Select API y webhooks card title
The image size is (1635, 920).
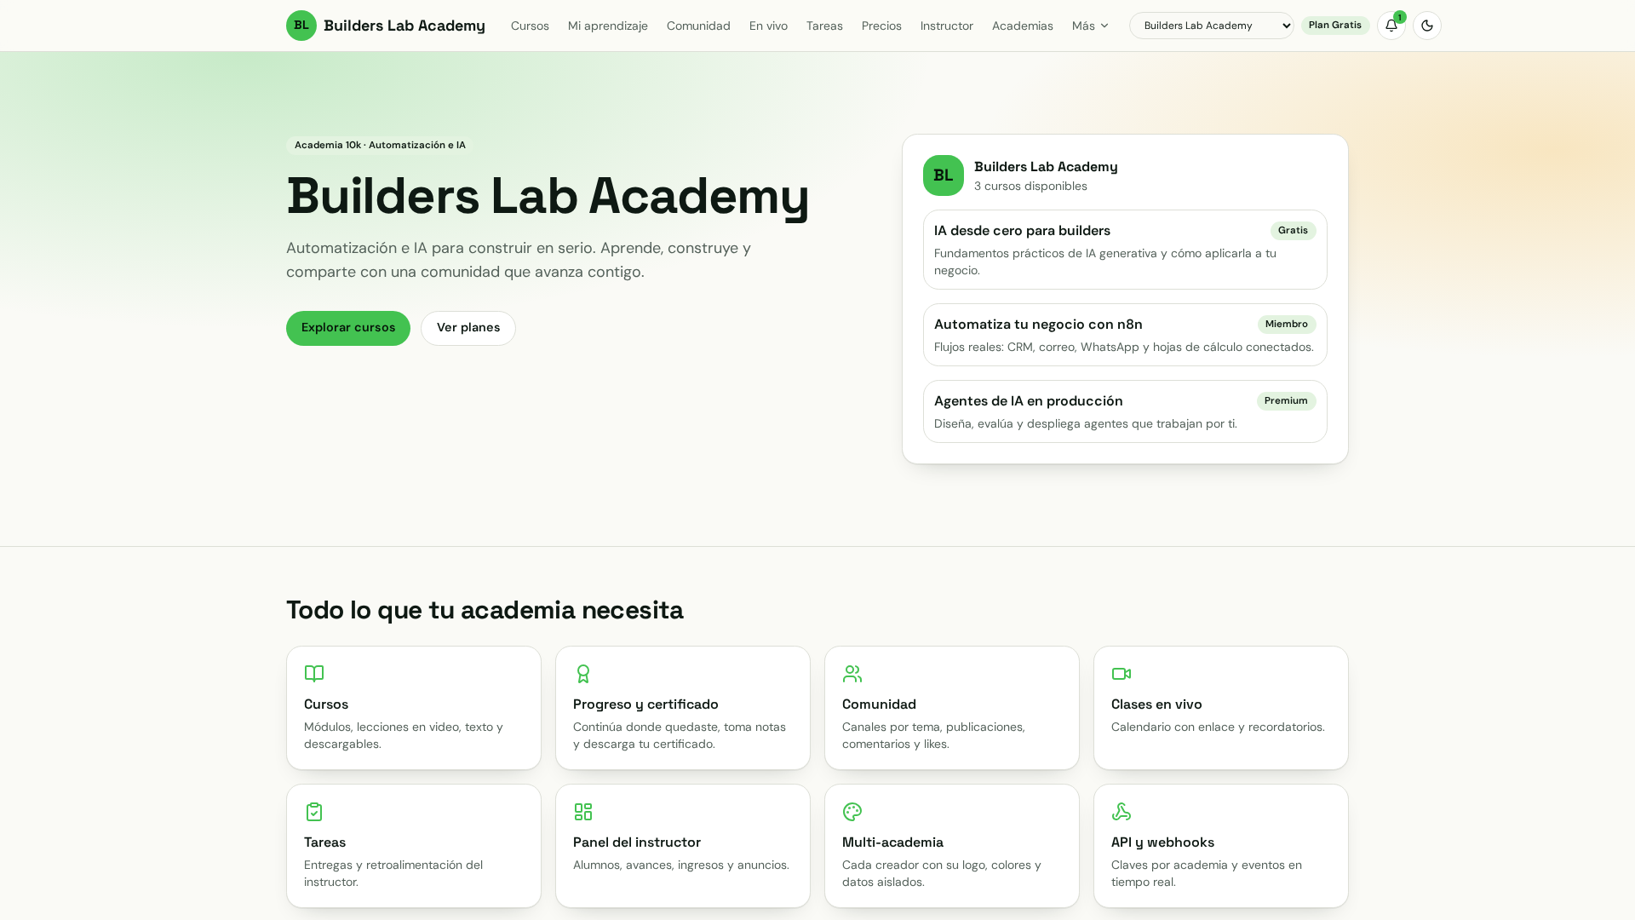[x=1162, y=842]
